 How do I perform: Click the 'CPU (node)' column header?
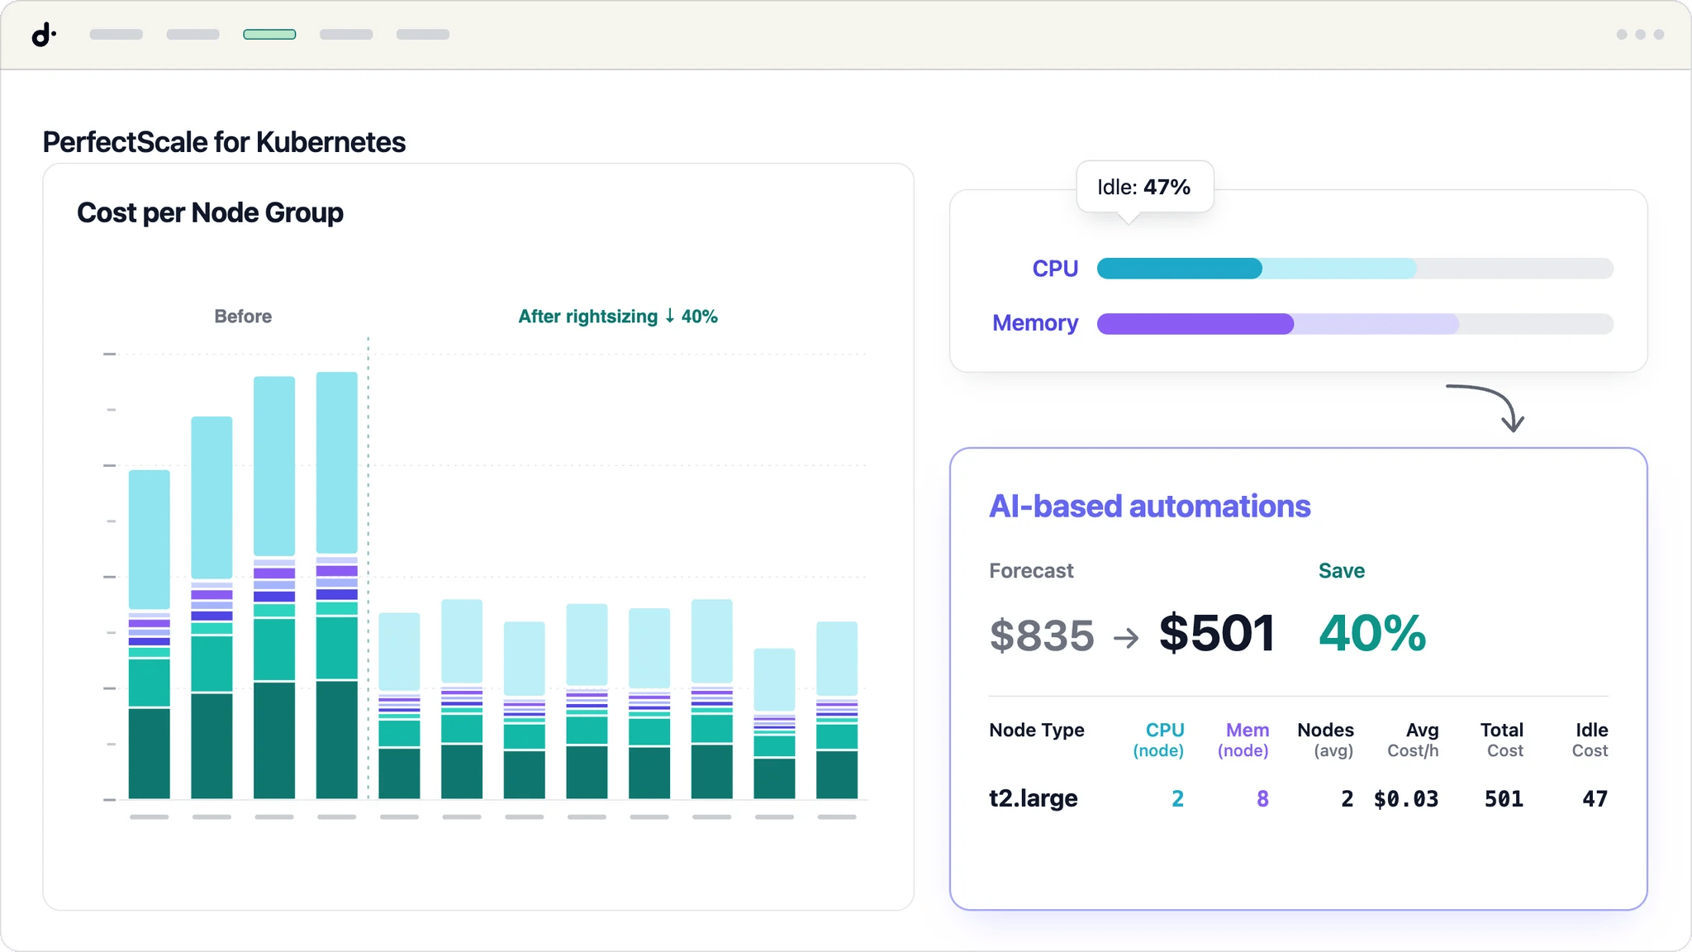pos(1158,740)
